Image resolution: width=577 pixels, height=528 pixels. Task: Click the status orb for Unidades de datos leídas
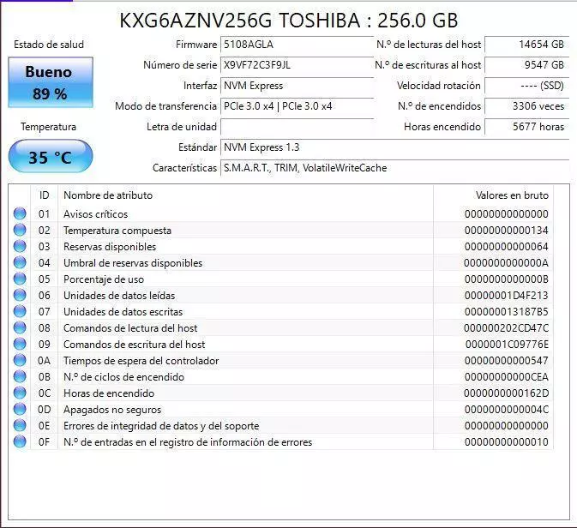pos(20,295)
